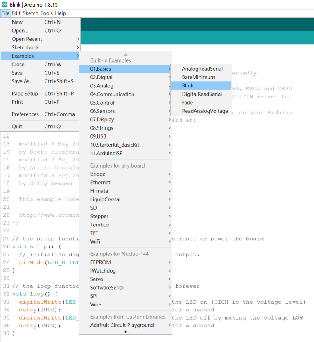Open the TFT library examples
Image resolution: width=314 pixels, height=342 pixels.
[x=125, y=233]
